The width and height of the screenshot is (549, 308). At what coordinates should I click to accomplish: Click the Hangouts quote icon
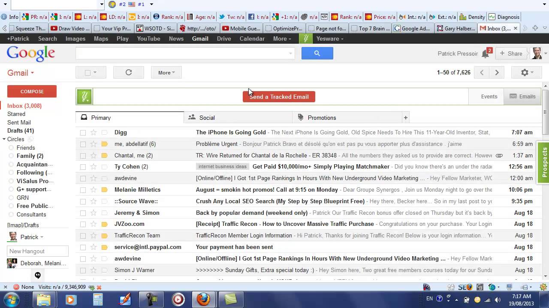[38, 275]
